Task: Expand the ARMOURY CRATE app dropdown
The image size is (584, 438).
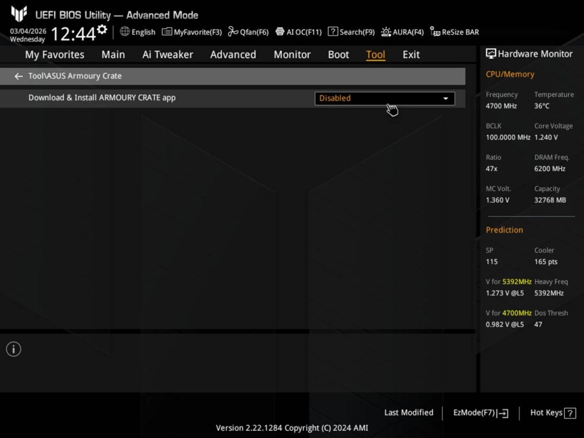Action: point(445,98)
